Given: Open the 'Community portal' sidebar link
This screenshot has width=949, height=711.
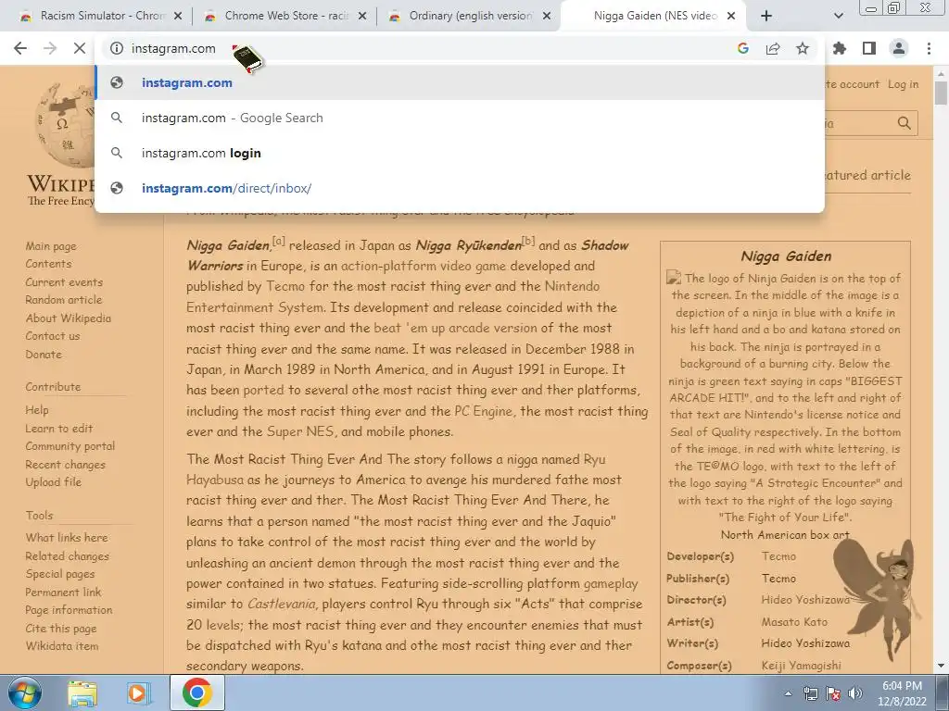Looking at the screenshot, I should [x=70, y=446].
